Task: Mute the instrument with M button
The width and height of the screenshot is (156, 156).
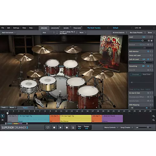Action: [x=152, y=41]
